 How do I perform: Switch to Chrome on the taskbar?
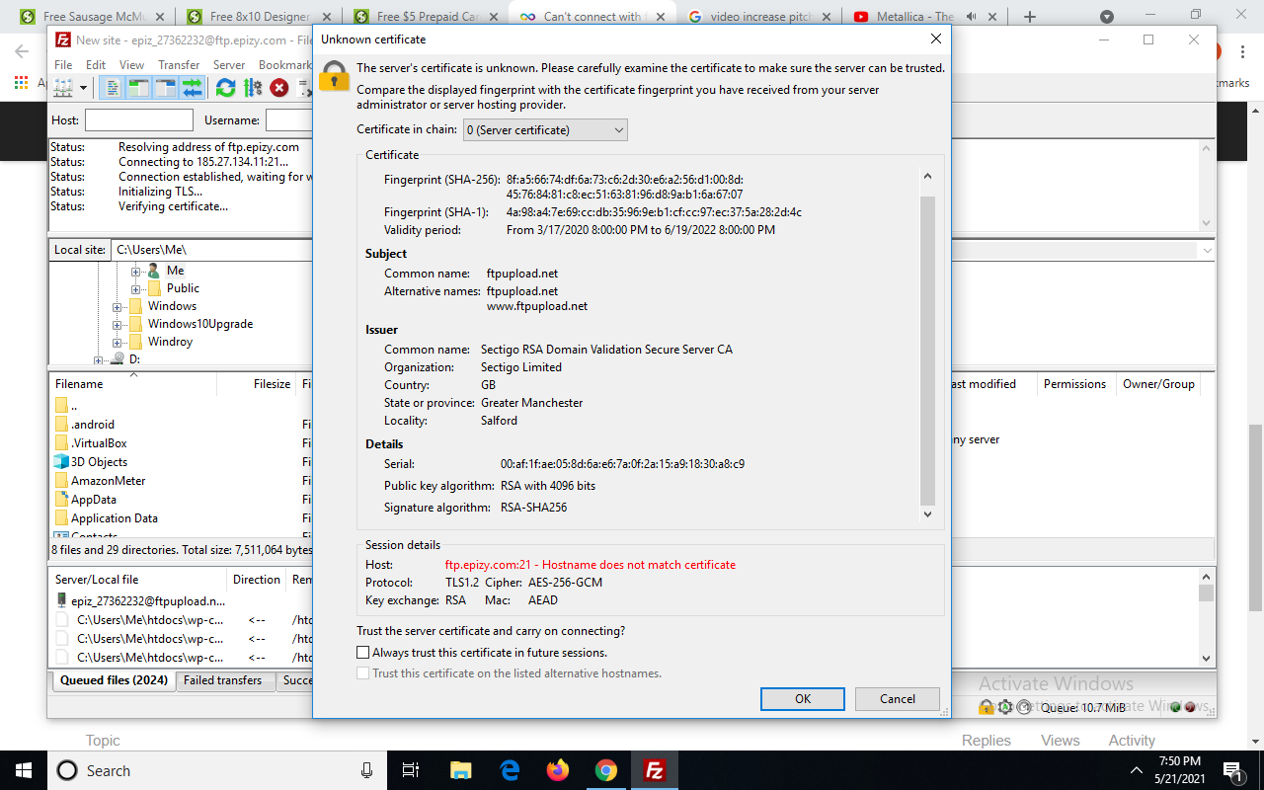click(x=606, y=770)
